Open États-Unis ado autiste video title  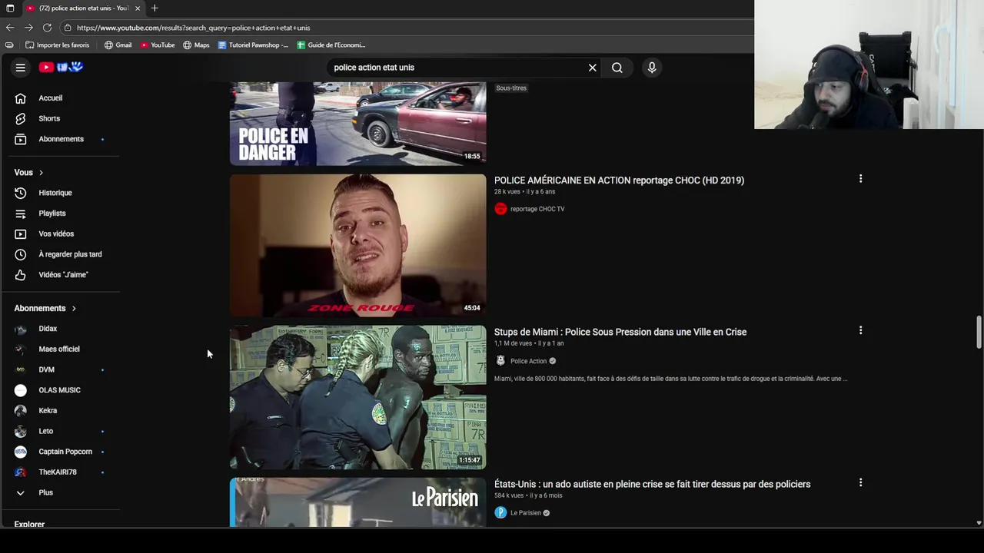(652, 484)
